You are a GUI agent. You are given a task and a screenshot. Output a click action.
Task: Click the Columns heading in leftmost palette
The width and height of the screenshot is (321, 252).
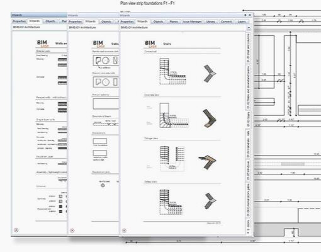click(x=41, y=186)
